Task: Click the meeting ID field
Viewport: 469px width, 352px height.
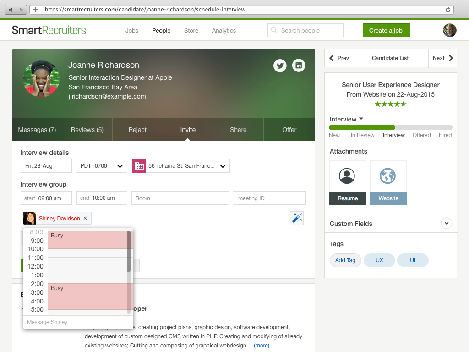Action: coord(269,198)
